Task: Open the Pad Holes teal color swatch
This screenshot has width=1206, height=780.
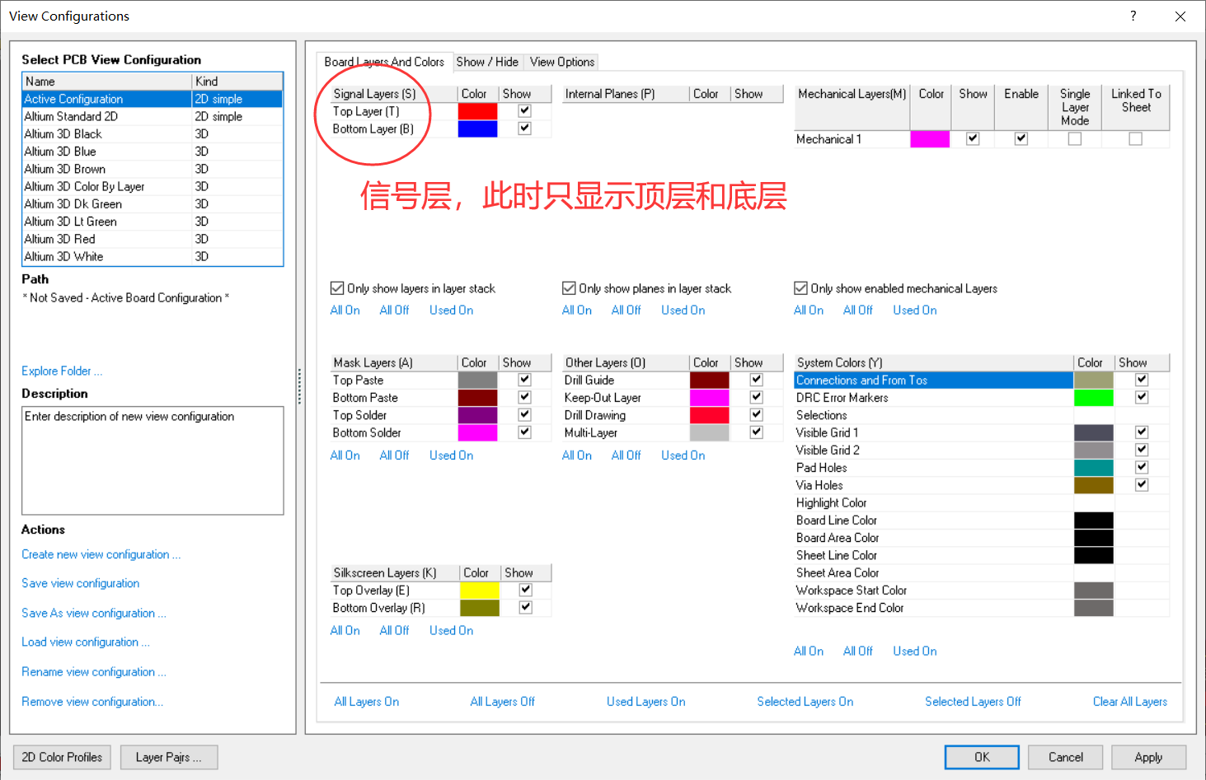Action: pyautogui.click(x=1094, y=468)
